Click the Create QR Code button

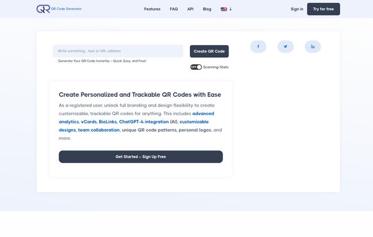[209, 52]
